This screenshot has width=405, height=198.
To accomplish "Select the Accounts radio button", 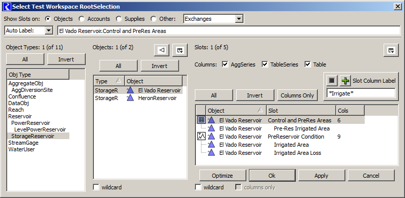I will [x=82, y=19].
